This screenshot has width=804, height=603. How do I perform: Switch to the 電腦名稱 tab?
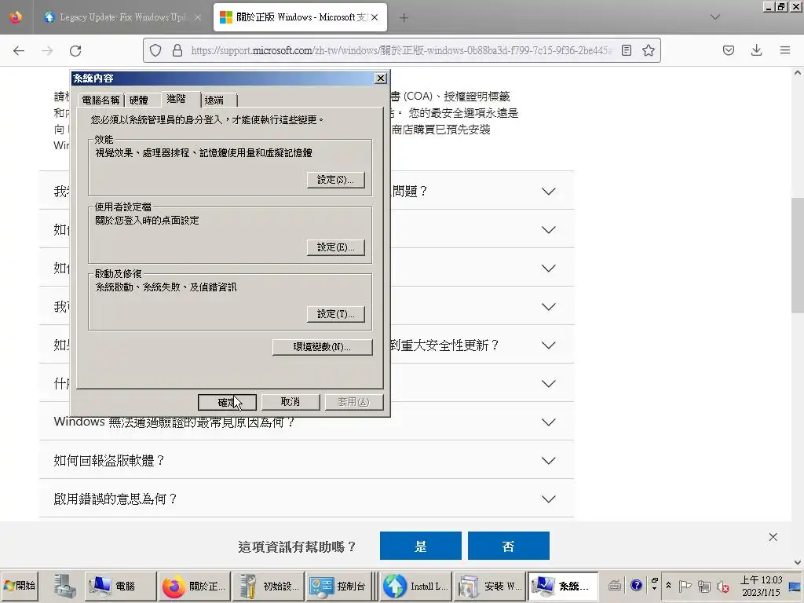(x=100, y=100)
